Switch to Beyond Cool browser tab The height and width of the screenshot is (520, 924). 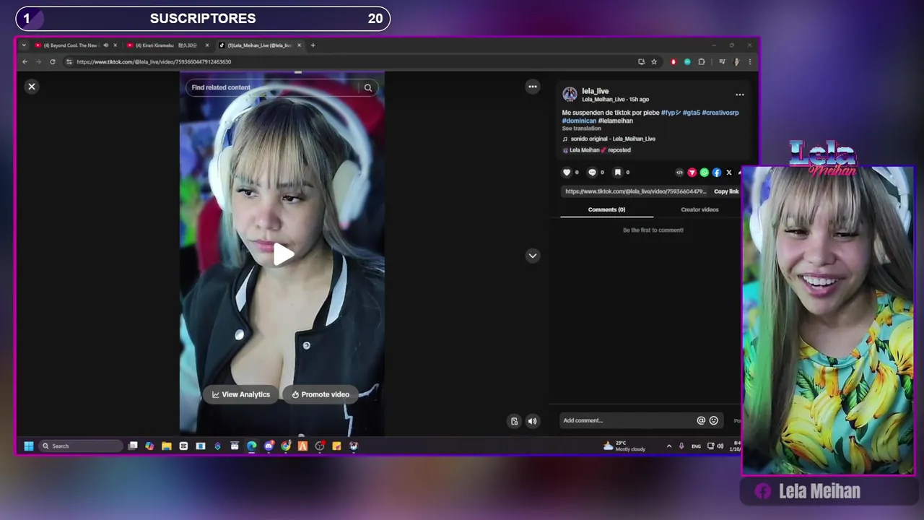click(x=71, y=45)
